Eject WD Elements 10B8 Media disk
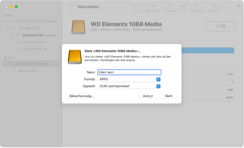Viewport: 244px width, 148px height. tap(56, 64)
